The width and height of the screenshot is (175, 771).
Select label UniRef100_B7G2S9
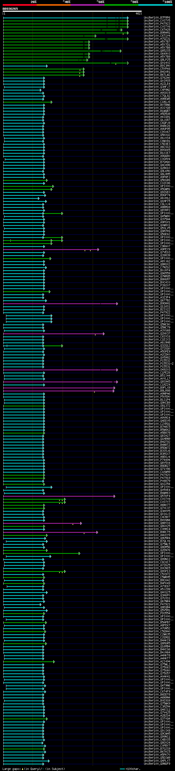coord(157,749)
